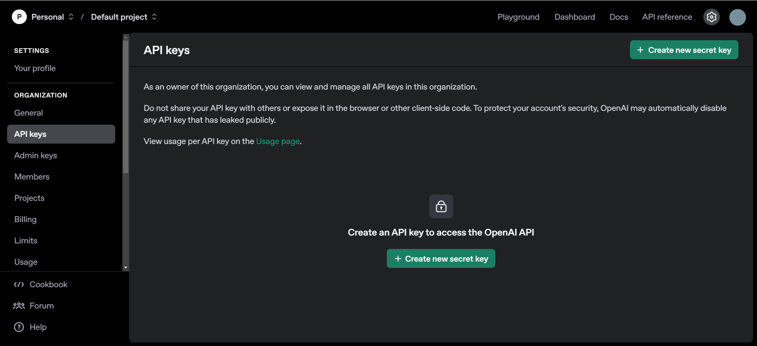Open the API reference
This screenshot has width=757, height=346.
pos(667,17)
